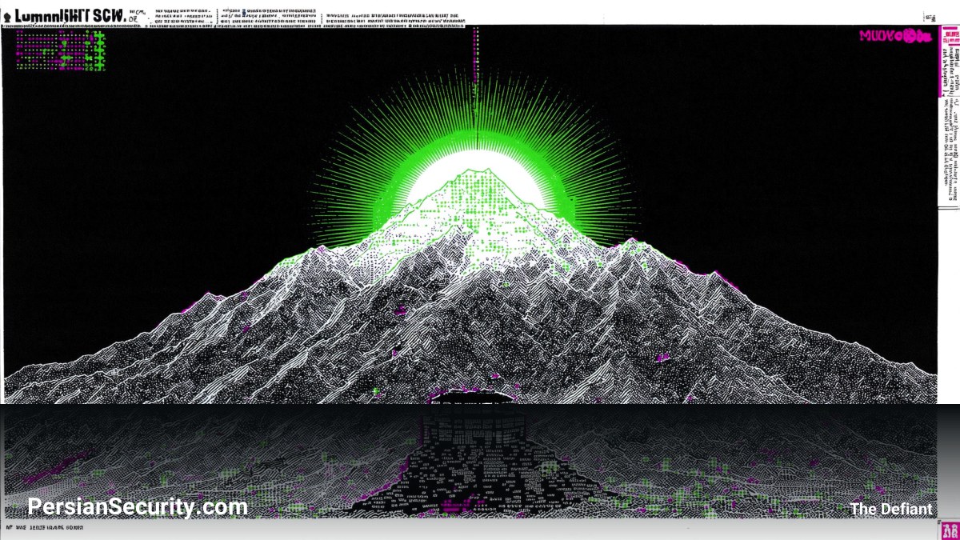Click the rightmost header text column
Viewport: 960px width, 540px height.
click(x=392, y=16)
